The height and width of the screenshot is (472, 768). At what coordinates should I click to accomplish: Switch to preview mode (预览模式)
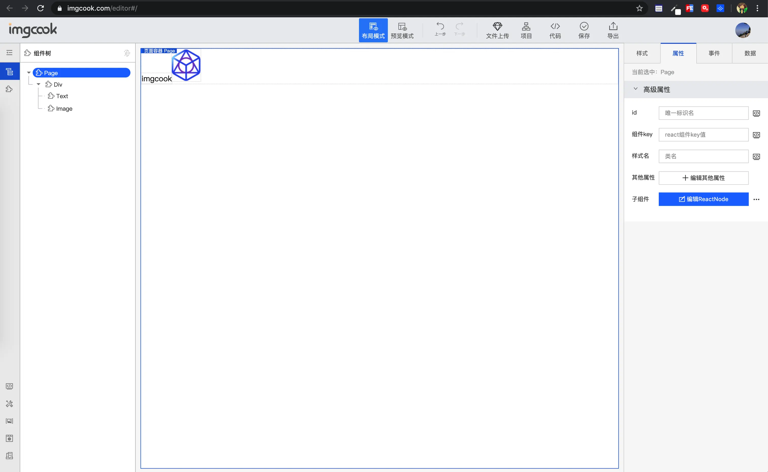(402, 30)
